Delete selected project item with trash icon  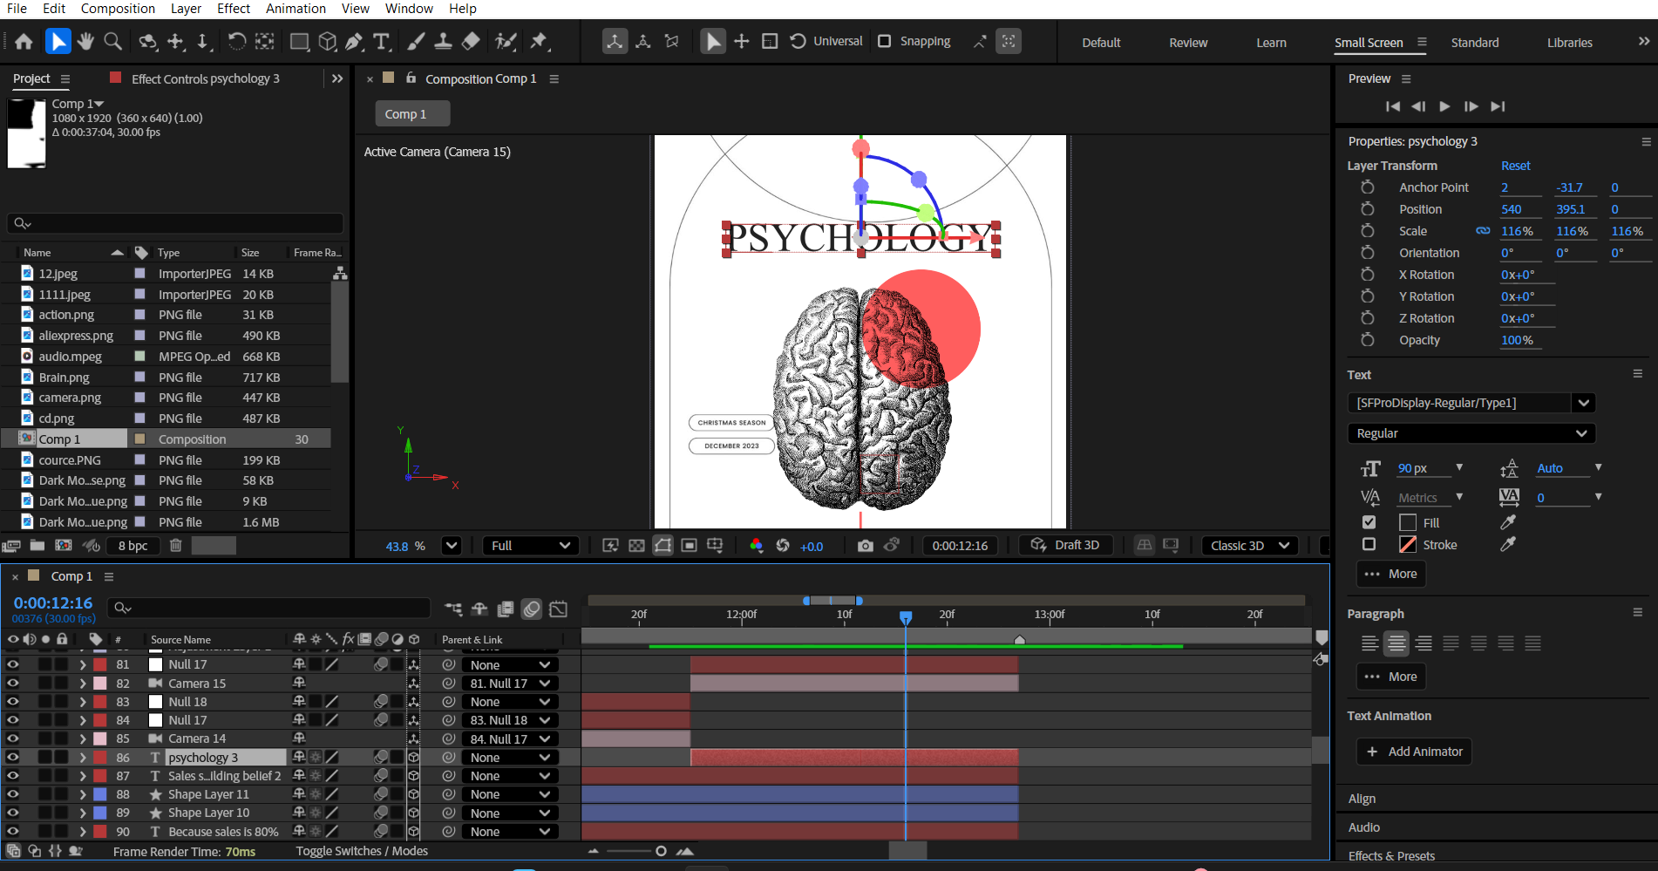coord(175,546)
